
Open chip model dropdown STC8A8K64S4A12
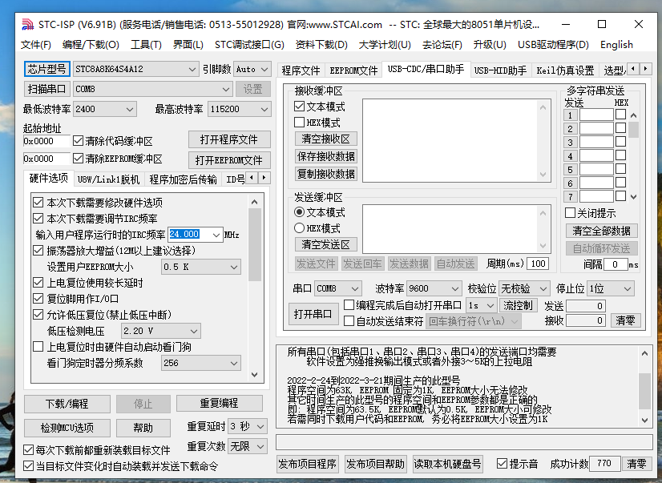[x=136, y=69]
